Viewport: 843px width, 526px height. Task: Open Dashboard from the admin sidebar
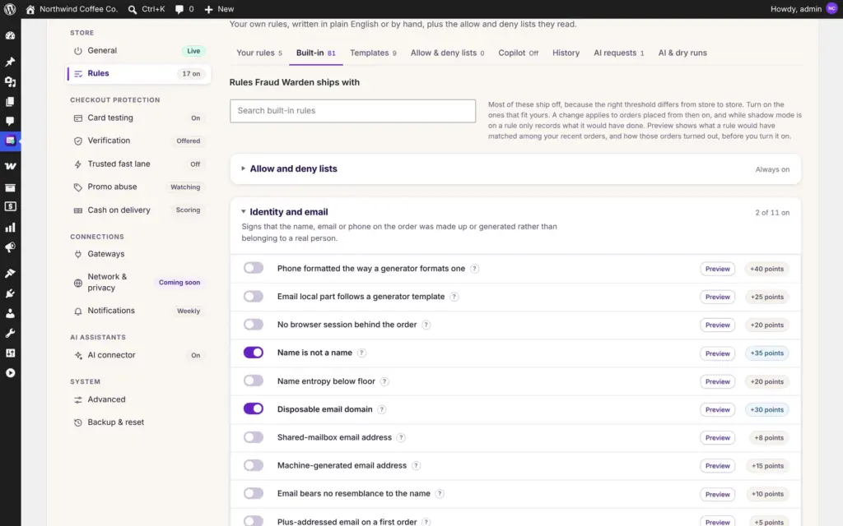10,35
